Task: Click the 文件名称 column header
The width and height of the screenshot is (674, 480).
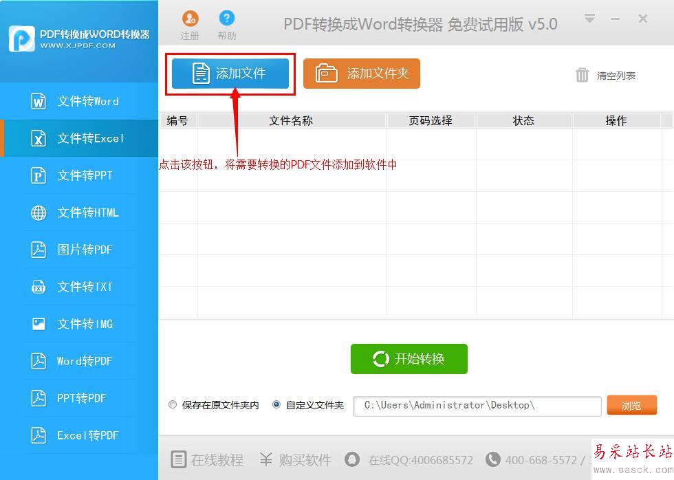Action: coord(292,121)
